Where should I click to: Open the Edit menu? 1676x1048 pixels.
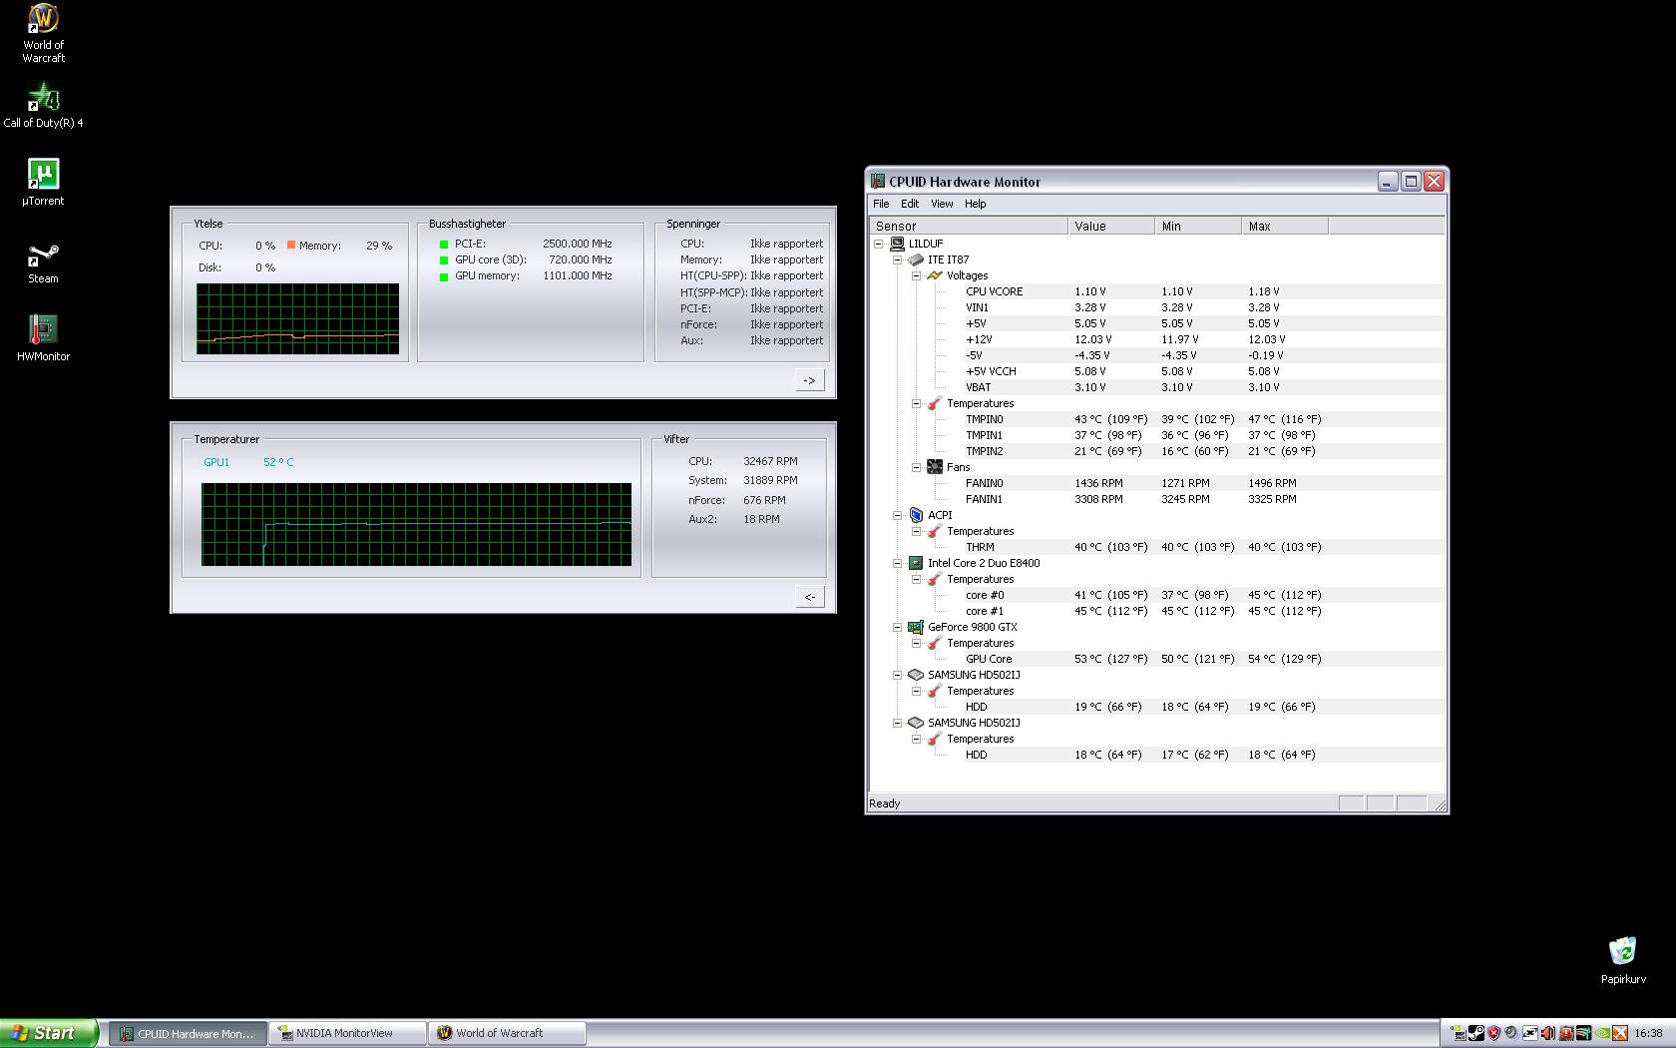tap(910, 204)
